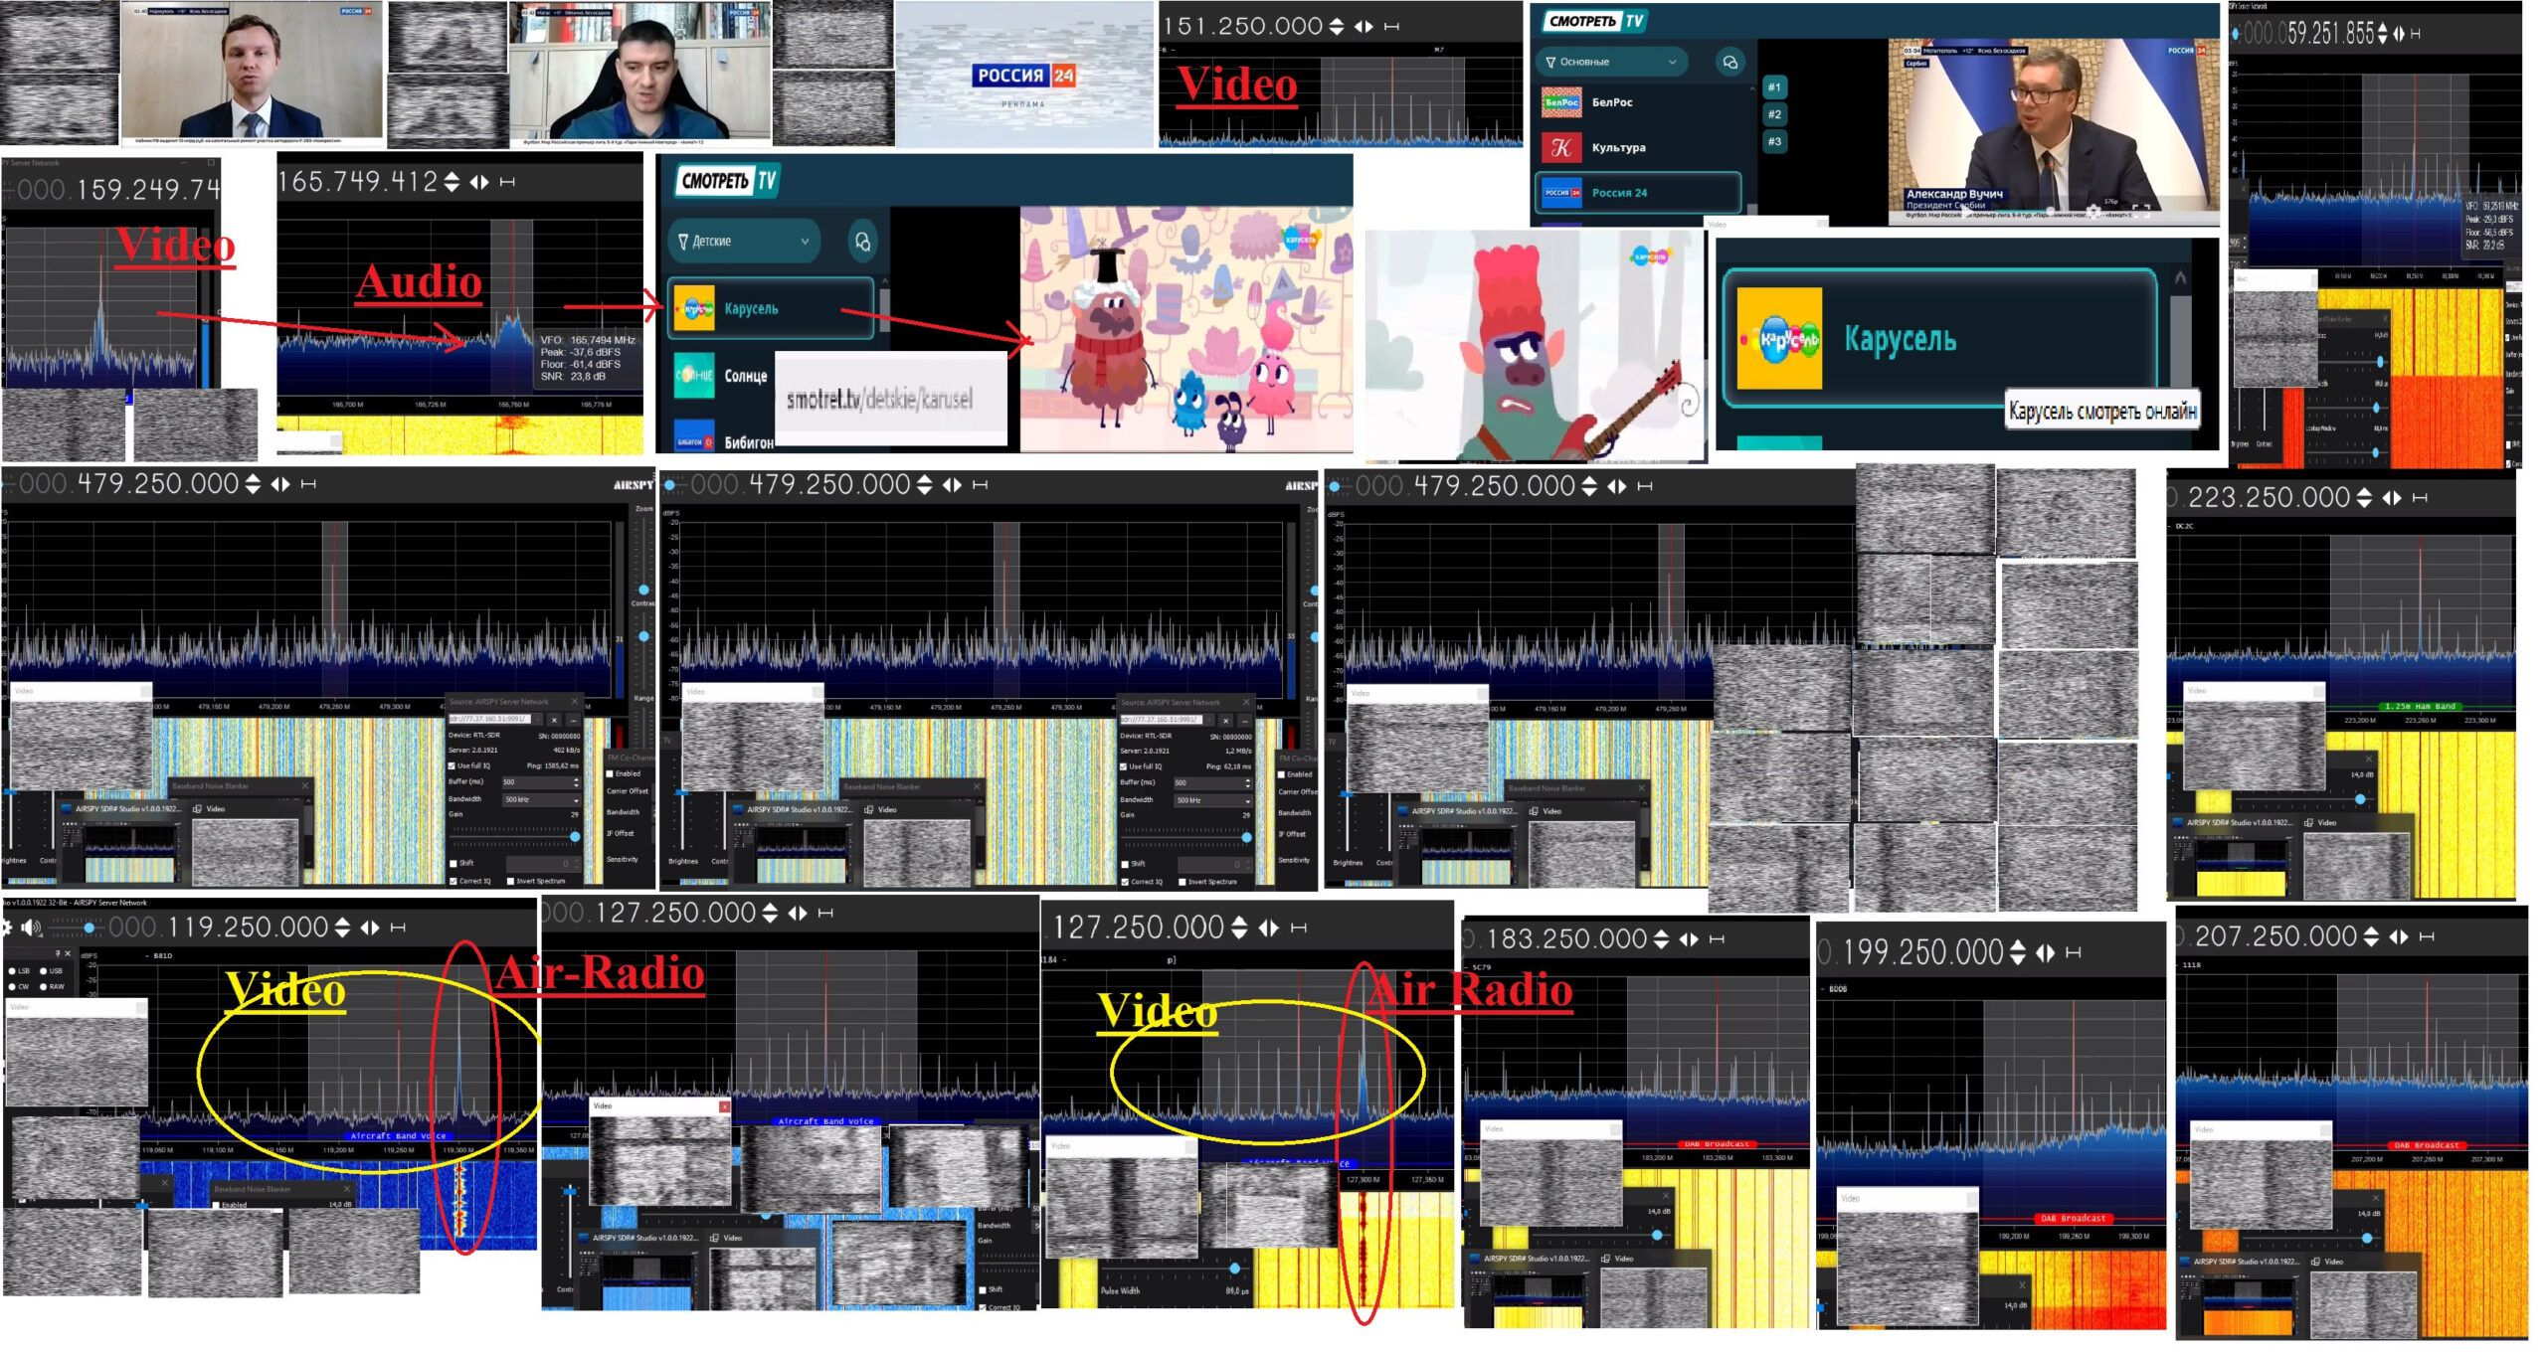The image size is (2546, 1352).
Task: Click round icon button beside Детские filter
Action: (862, 242)
